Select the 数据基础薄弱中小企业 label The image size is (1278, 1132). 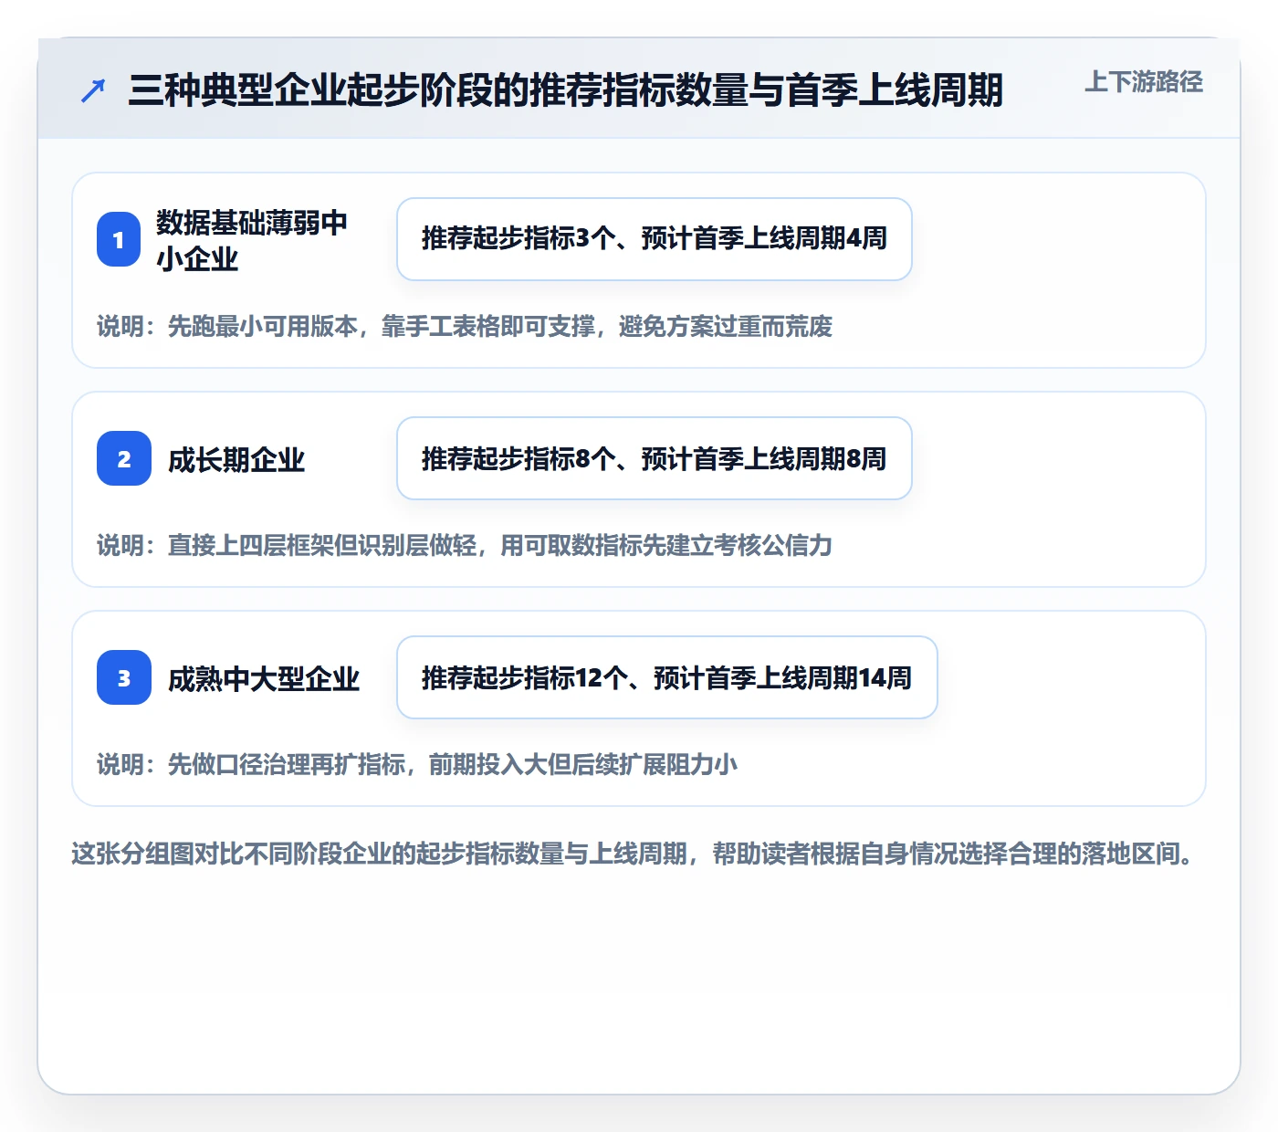coord(252,240)
